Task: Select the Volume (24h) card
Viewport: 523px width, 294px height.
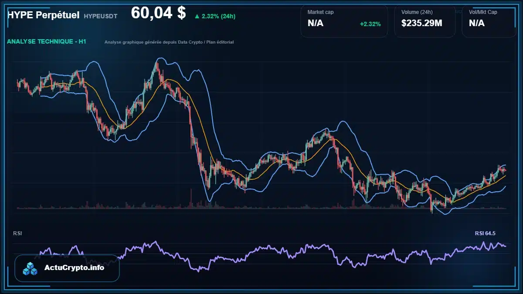Action: 425,21
